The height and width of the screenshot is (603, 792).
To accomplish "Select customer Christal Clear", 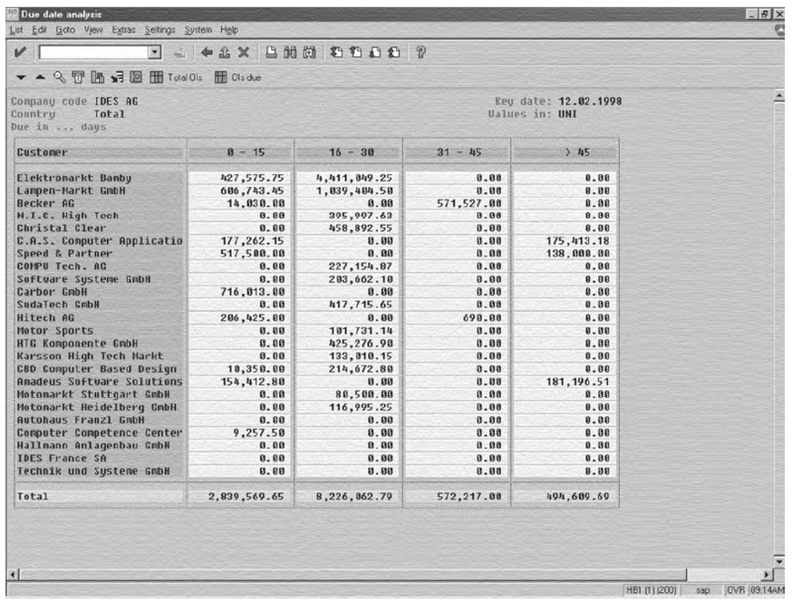I will click(61, 229).
